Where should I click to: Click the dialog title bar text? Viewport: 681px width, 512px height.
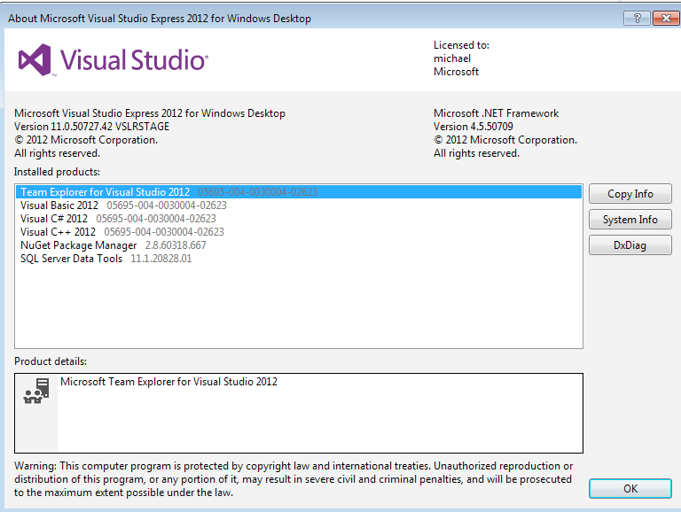click(160, 19)
